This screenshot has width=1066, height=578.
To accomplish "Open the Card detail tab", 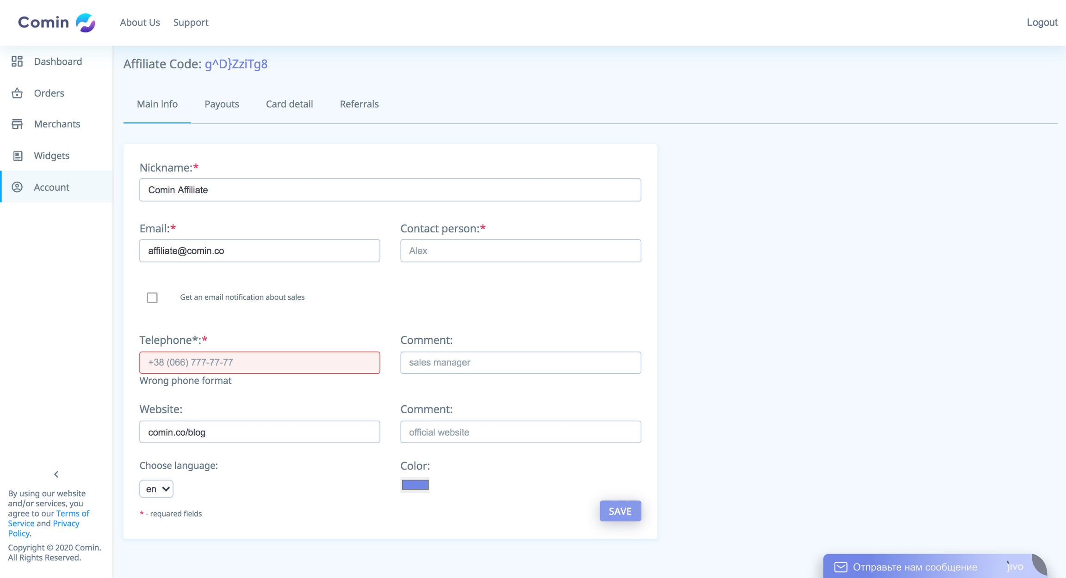I will (289, 104).
